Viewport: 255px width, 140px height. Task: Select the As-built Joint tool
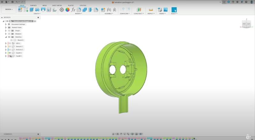point(115,10)
